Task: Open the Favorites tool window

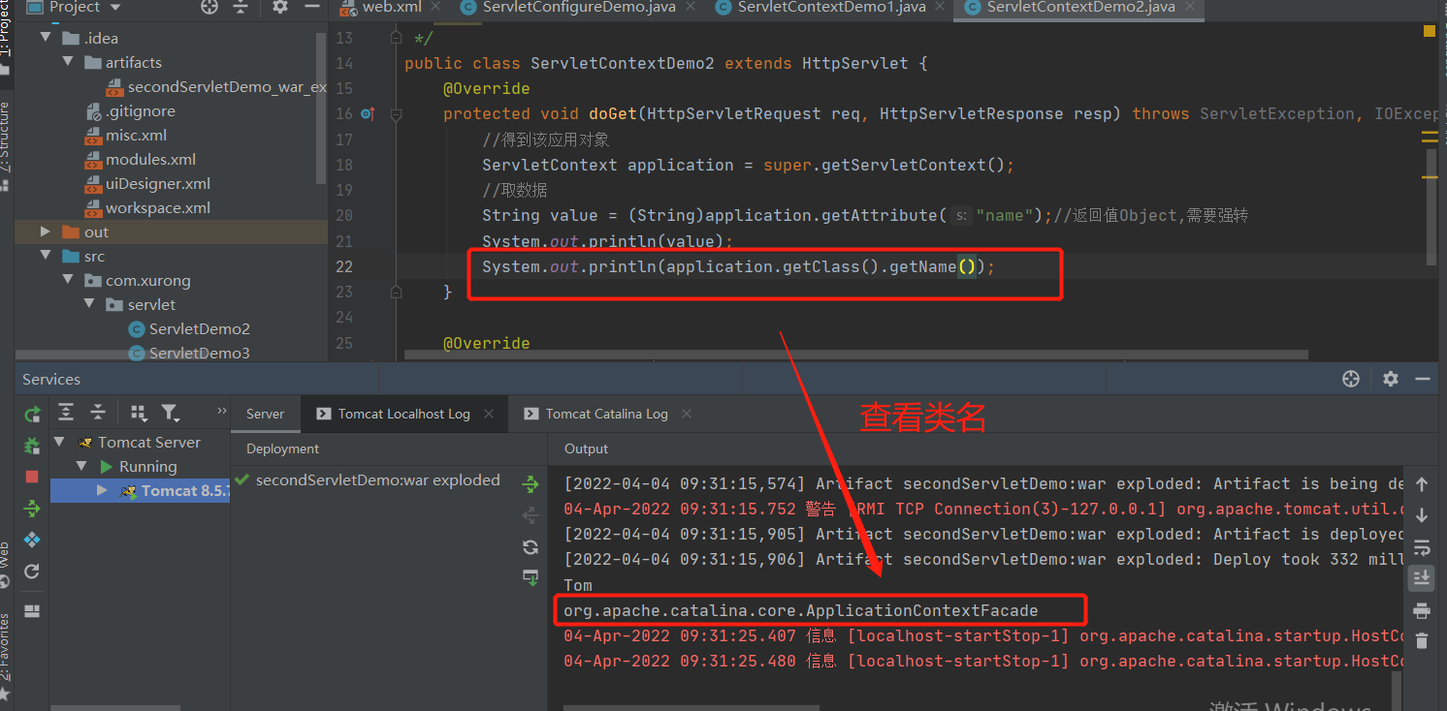Action: [x=6, y=657]
